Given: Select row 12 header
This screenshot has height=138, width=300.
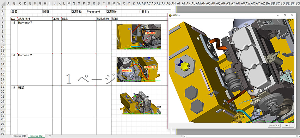Looking at the screenshot, I should tap(3, 55).
